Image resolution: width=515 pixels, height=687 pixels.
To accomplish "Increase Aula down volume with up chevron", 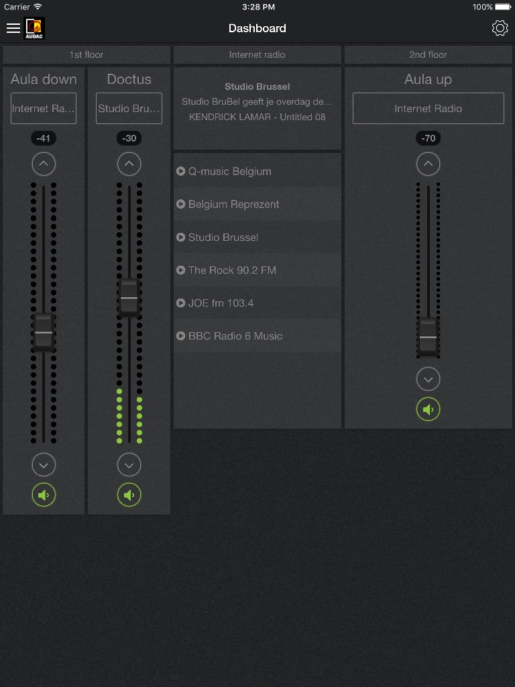I will [x=44, y=164].
